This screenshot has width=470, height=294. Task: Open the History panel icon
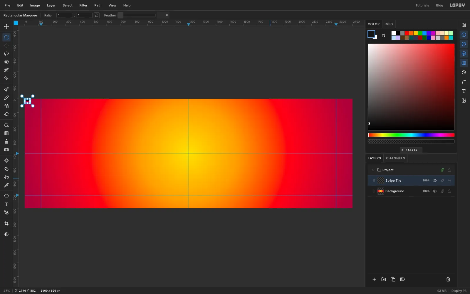[464, 72]
